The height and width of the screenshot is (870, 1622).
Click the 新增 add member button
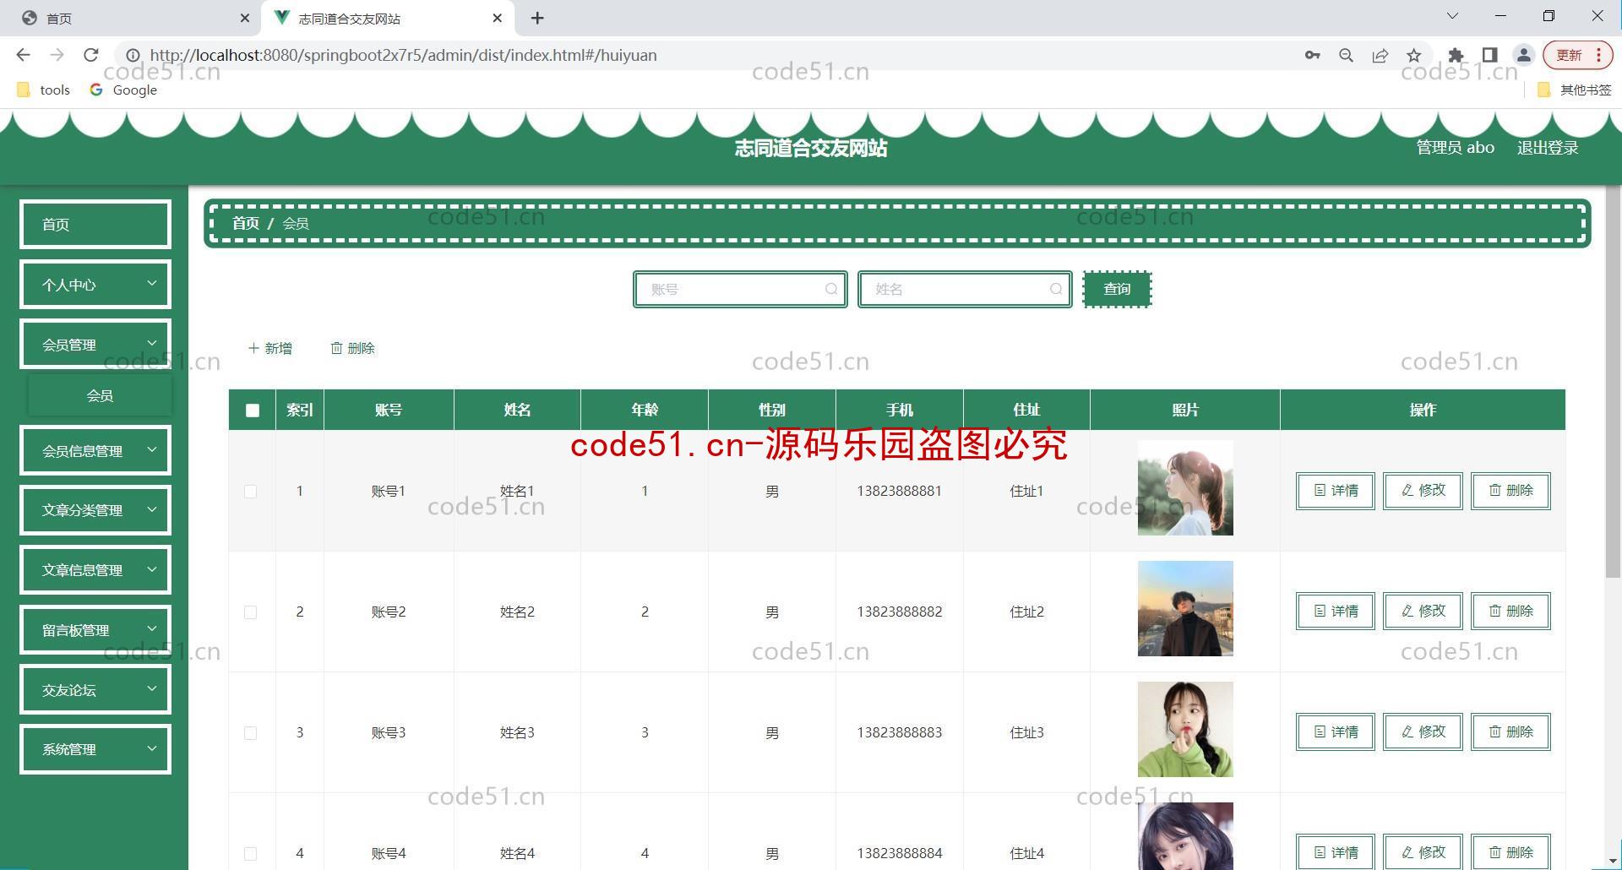point(270,348)
